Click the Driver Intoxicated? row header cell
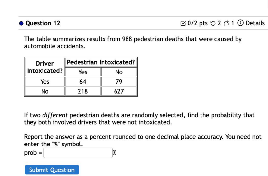Screen dimensions: 268x176 (45, 67)
